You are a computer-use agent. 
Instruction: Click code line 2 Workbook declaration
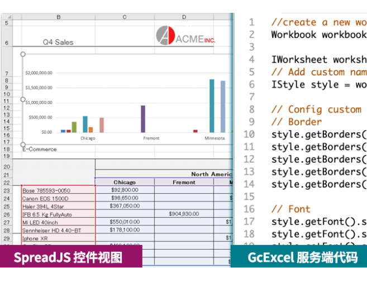click(x=319, y=35)
